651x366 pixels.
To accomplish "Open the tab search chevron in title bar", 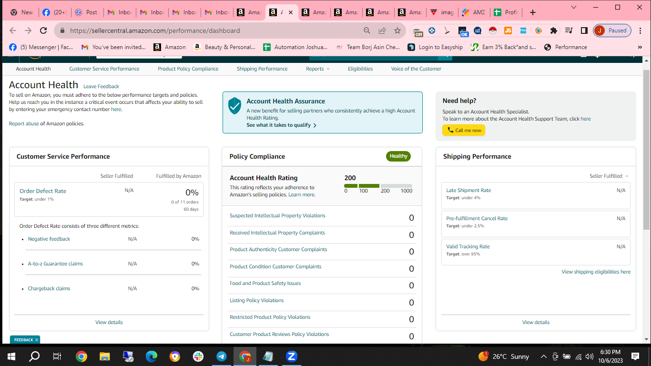I will tap(574, 7).
